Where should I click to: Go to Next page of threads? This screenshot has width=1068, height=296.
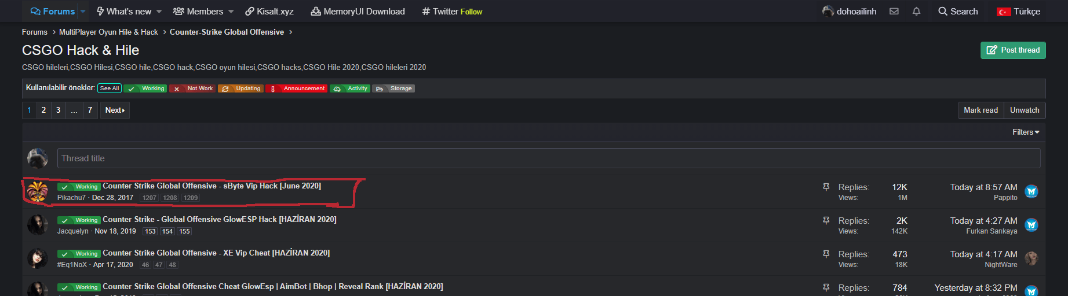tap(115, 110)
